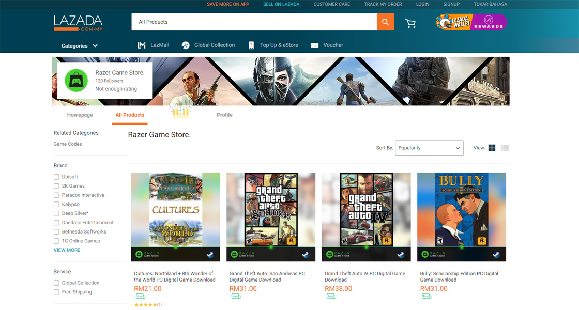Open Cultures: Northland product title
The image size is (579, 310).
coord(175,277)
